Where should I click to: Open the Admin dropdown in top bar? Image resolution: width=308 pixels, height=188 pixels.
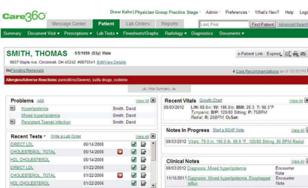tap(213, 12)
